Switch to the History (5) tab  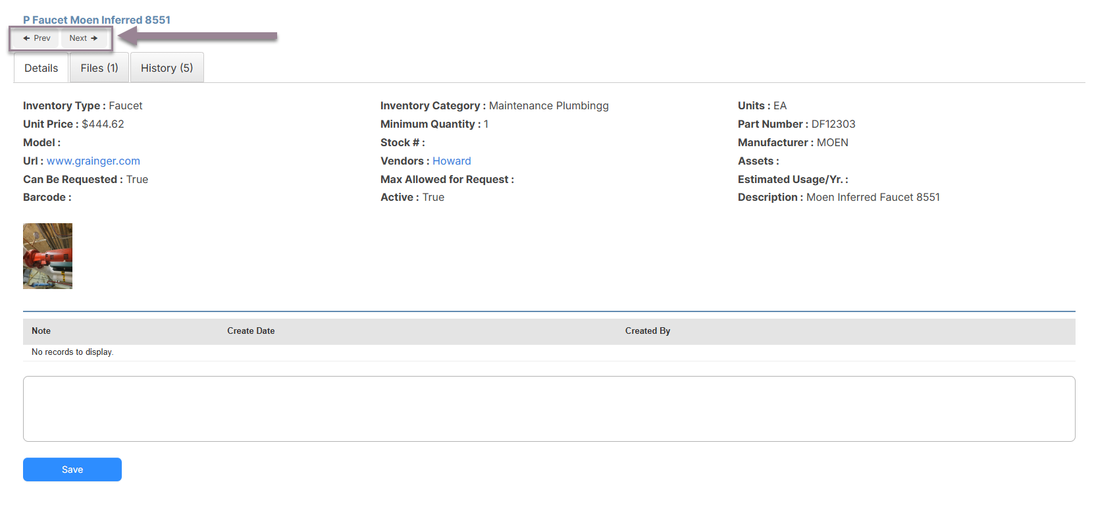click(167, 68)
